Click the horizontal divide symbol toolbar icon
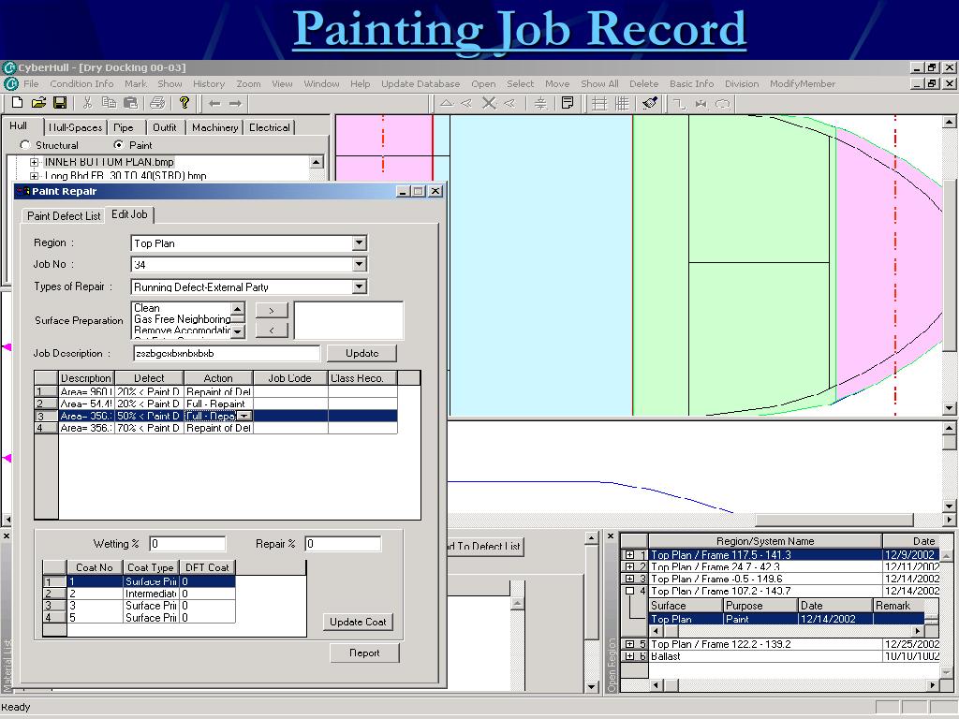The image size is (959, 719). point(540,103)
